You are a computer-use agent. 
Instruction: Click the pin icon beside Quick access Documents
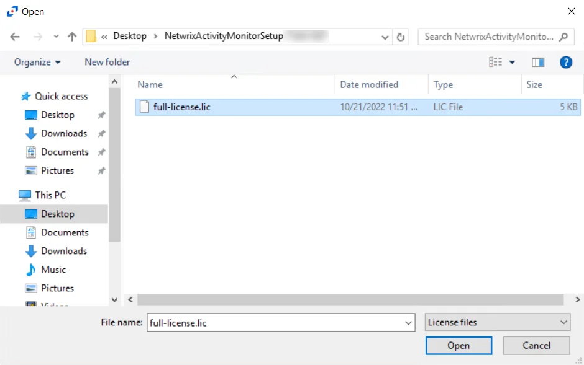101,152
